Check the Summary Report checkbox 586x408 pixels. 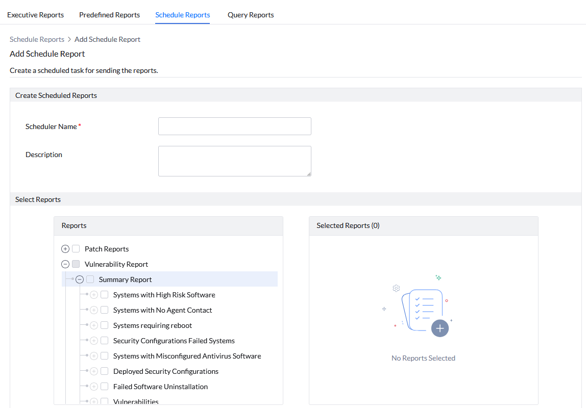tap(90, 279)
